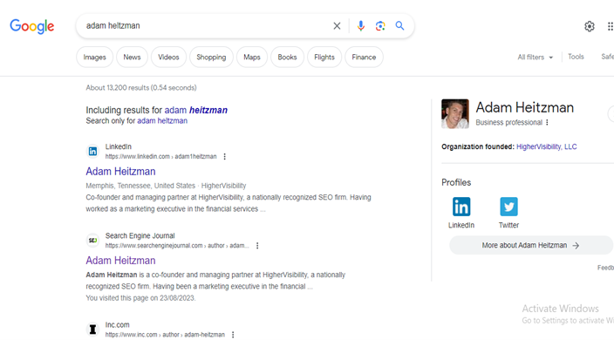Click the LinkedIn linkedin.com URL breadcrumb
The width and height of the screenshot is (614, 340).
point(160,157)
